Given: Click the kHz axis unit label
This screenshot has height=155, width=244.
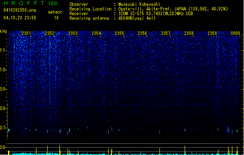Looking at the screenshot, I should tap(3, 31).
